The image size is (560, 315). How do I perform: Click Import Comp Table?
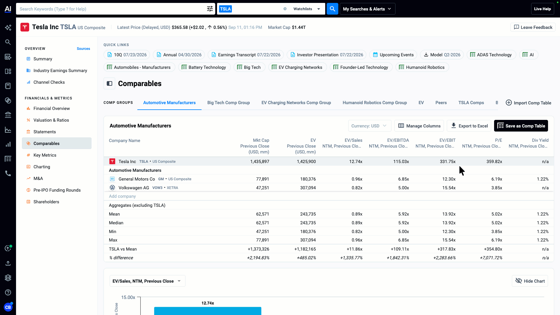tap(528, 103)
